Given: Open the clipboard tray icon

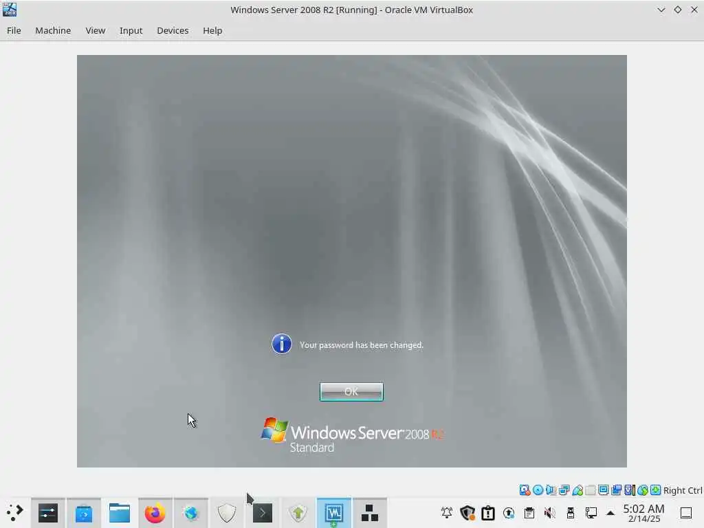Looking at the screenshot, I should (x=529, y=513).
